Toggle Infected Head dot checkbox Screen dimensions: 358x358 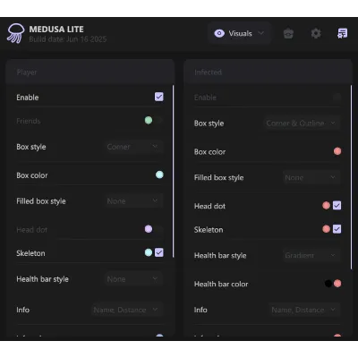coord(337,206)
